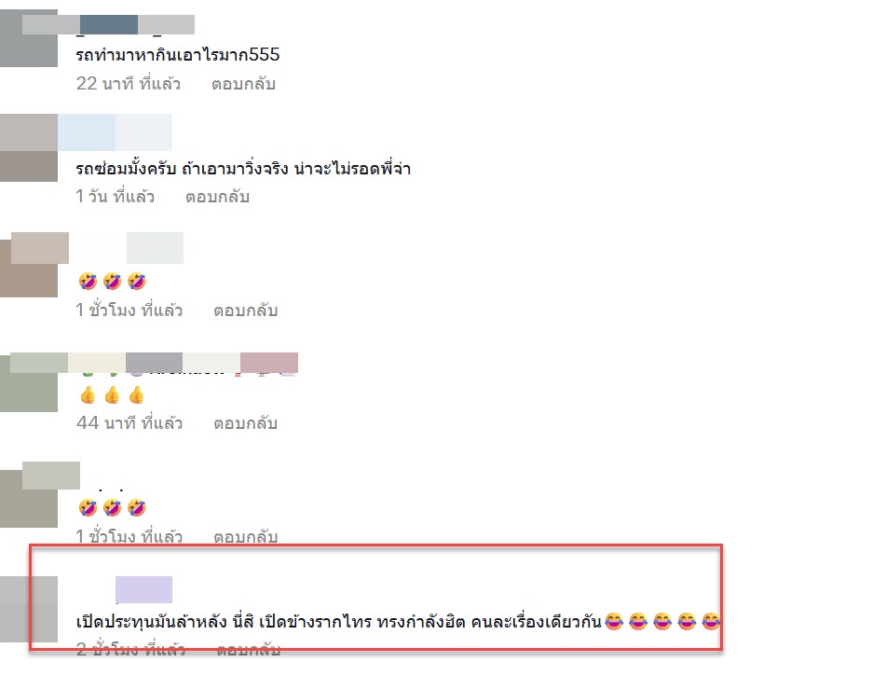Image resolution: width=872 pixels, height=676 pixels.
Task: Click username above the รถซ่อมมั้งครับ comment
Action: tap(116, 132)
